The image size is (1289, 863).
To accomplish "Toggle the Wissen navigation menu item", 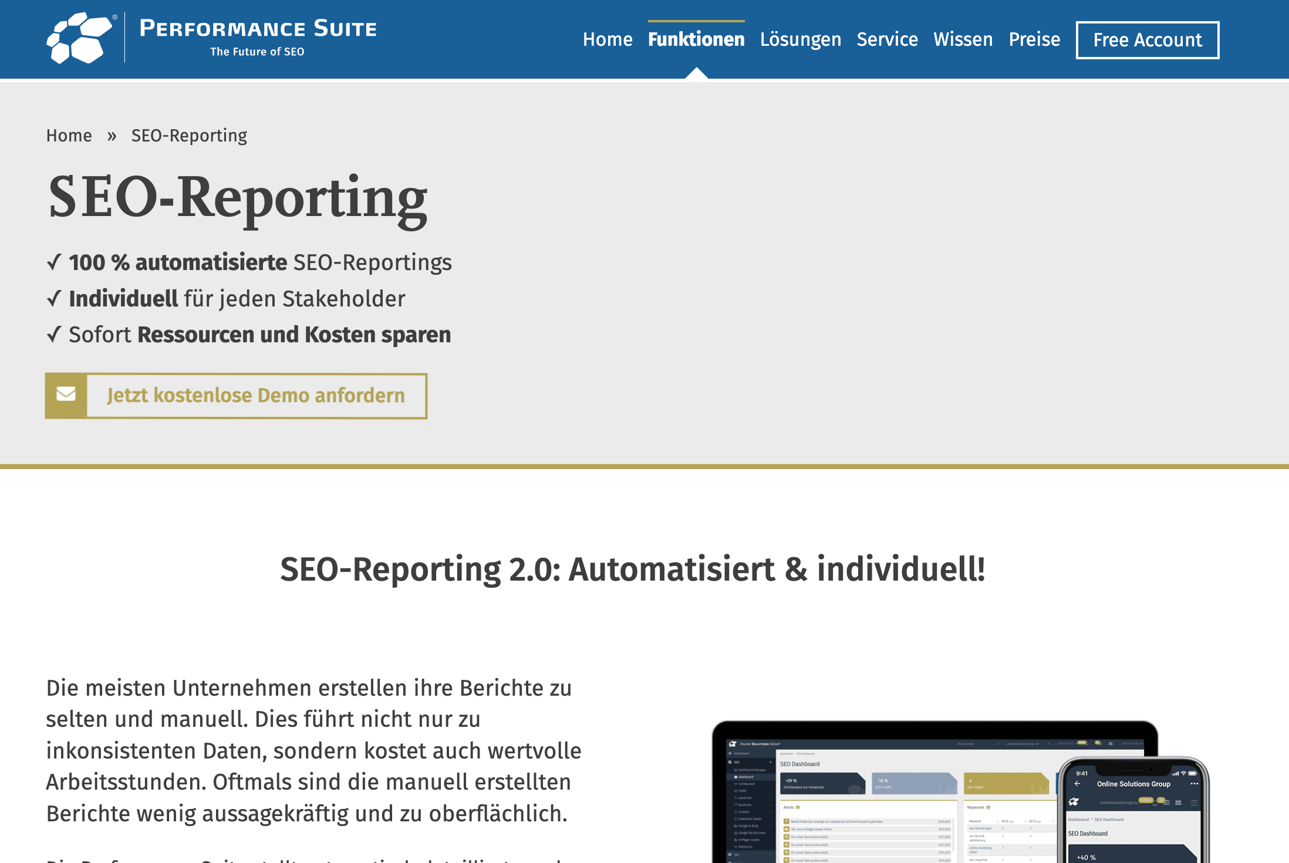I will point(961,39).
